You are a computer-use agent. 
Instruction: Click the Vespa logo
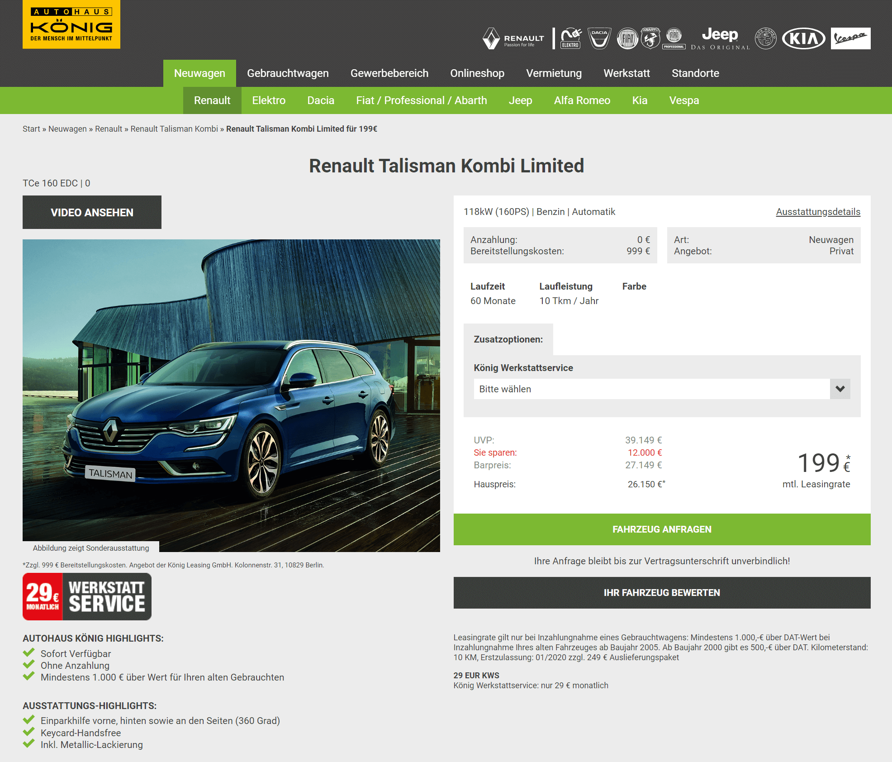(x=850, y=38)
